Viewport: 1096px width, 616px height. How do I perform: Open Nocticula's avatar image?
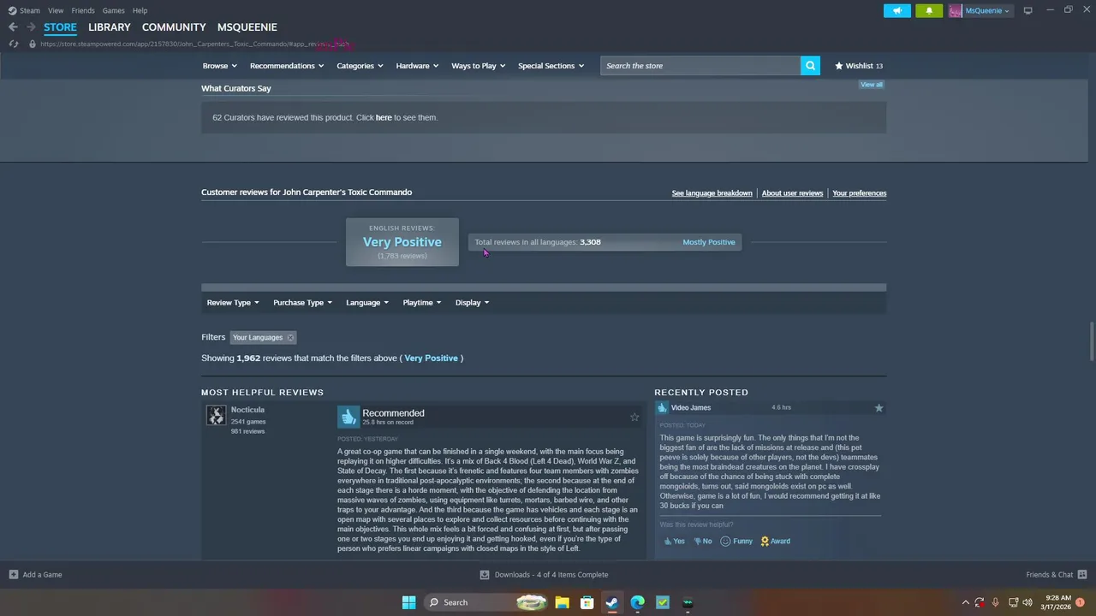pyautogui.click(x=217, y=415)
